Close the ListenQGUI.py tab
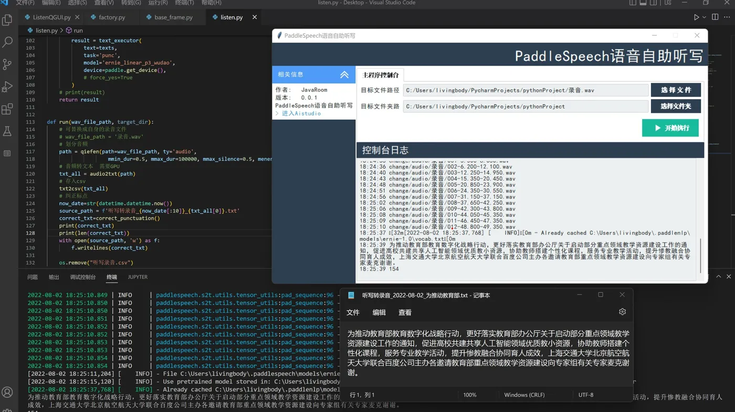 [78, 17]
